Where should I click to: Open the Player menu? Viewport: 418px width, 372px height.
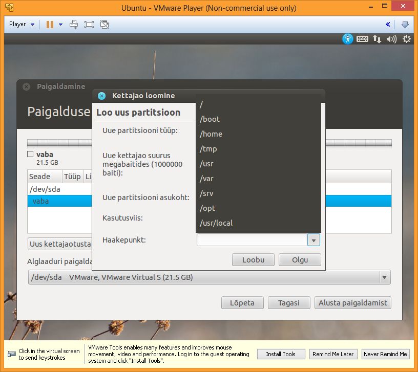pyautogui.click(x=22, y=24)
